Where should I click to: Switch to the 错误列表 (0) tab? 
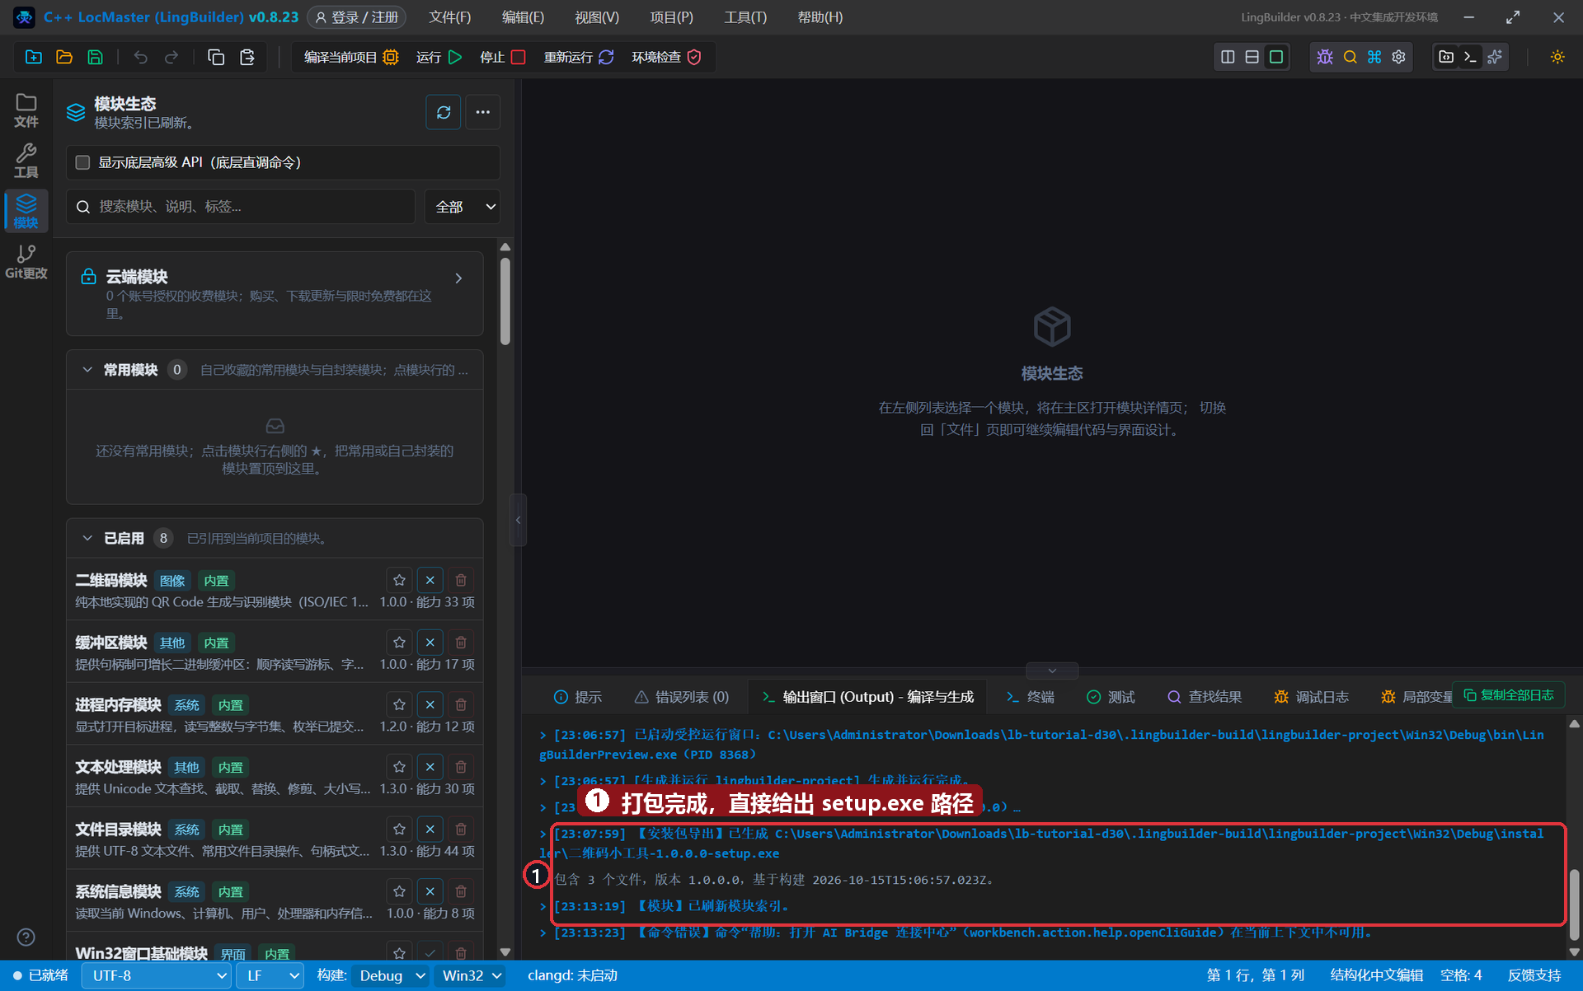point(682,697)
